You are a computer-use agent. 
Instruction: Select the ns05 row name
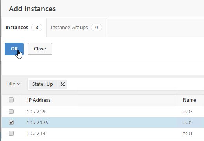tap(188, 123)
